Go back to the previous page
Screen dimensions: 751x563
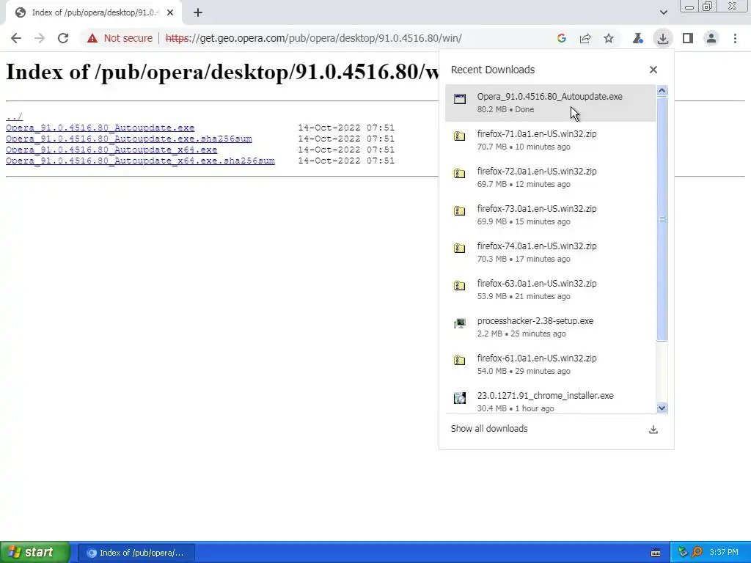[x=16, y=38]
